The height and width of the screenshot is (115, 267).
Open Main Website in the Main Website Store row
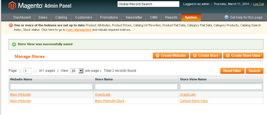(20, 101)
